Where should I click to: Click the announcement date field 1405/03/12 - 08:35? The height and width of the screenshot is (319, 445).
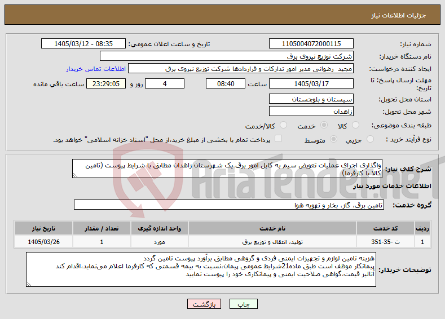pyautogui.click(x=83, y=43)
